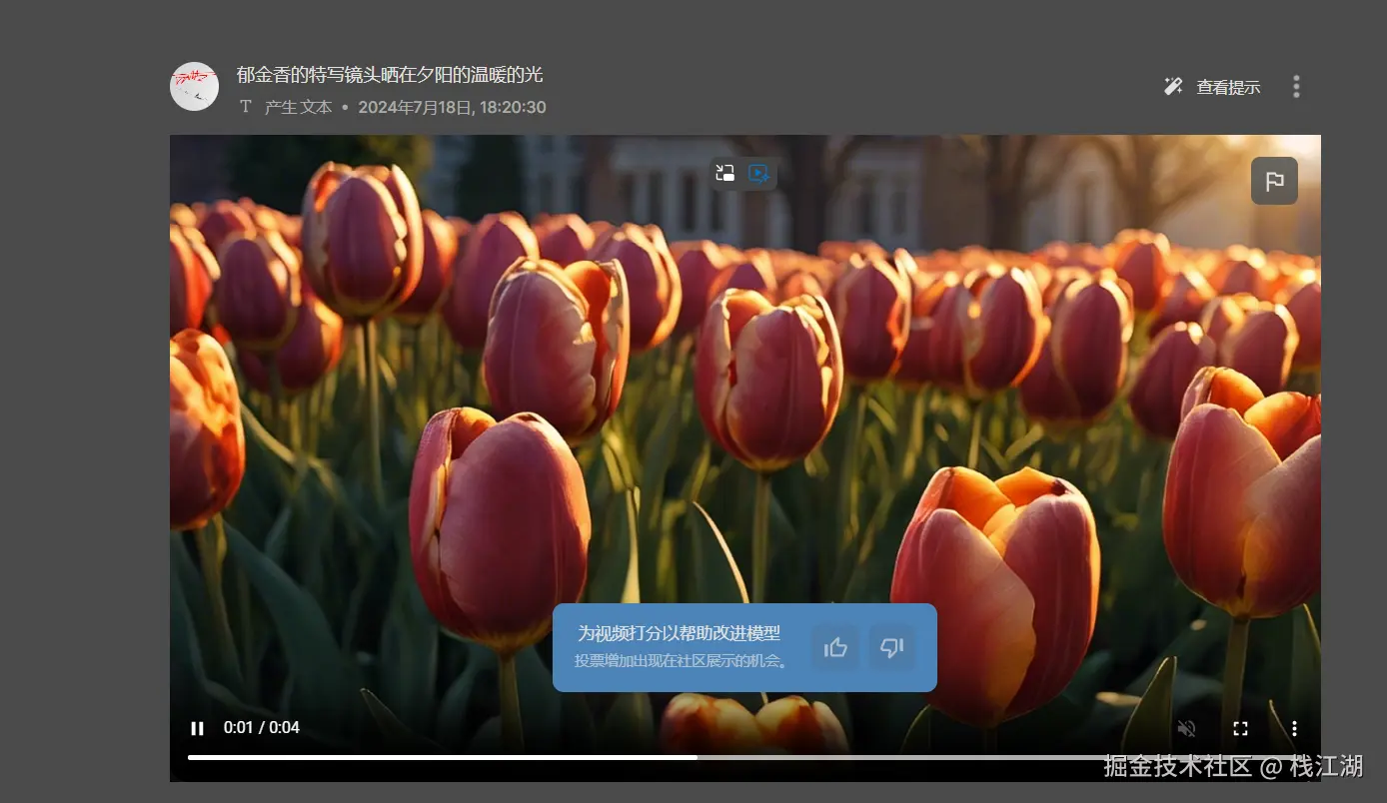Open the three-dot menu next to 查看提示
The image size is (1387, 803).
(1296, 87)
